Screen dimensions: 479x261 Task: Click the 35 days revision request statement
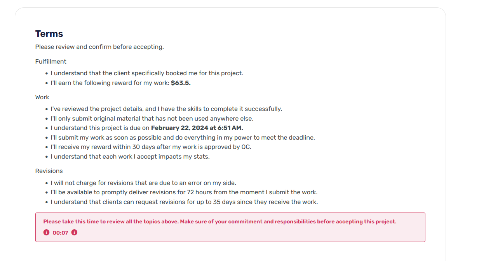coord(184,202)
